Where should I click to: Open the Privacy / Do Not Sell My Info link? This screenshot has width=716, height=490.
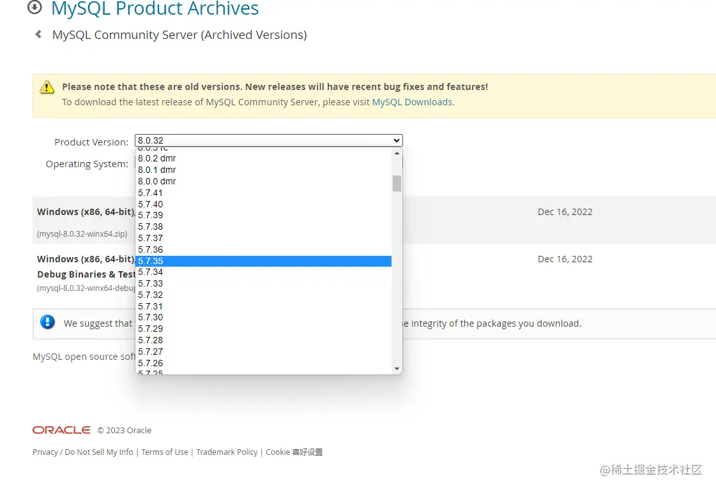coord(82,452)
